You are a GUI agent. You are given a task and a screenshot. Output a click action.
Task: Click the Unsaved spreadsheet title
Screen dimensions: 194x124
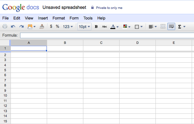point(64,8)
